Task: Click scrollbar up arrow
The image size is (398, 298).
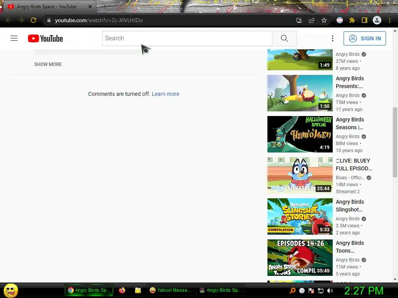Action: (395, 31)
